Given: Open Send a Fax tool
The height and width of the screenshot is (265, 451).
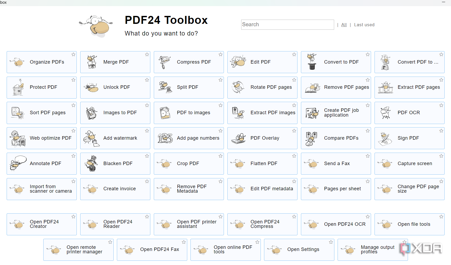Looking at the screenshot, I should [336, 164].
